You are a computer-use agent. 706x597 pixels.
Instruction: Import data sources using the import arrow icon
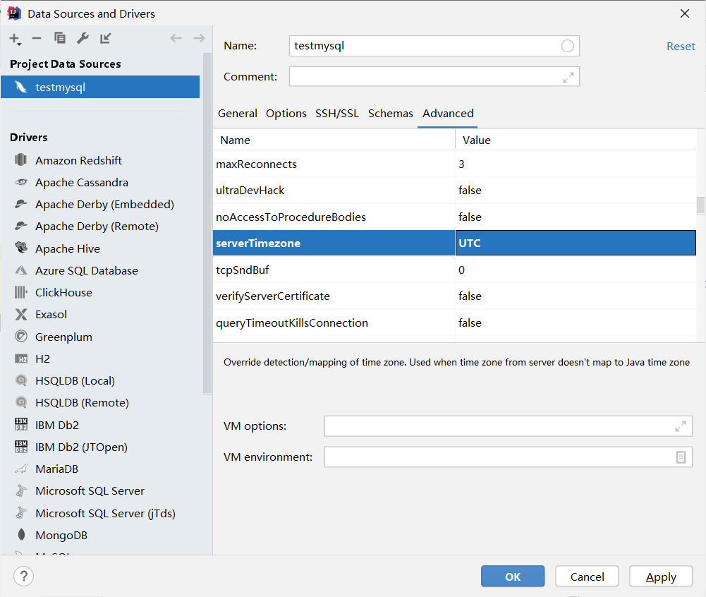point(105,39)
